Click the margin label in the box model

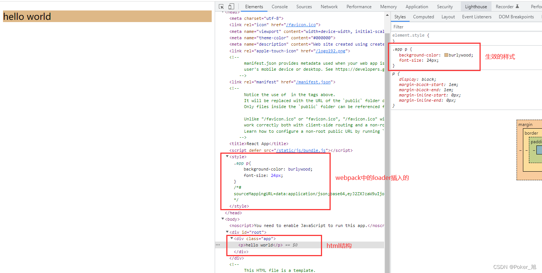point(525,125)
